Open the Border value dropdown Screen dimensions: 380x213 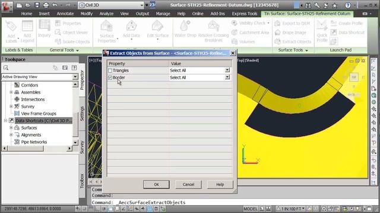pyautogui.click(x=227, y=78)
